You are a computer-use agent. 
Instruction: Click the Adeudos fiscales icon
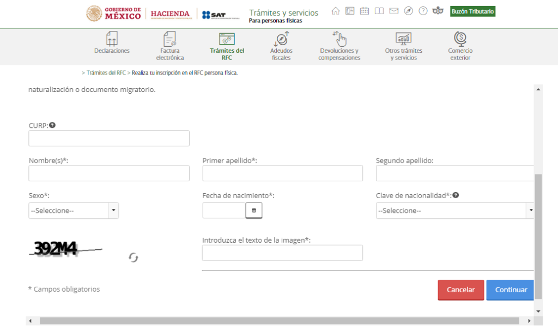(x=282, y=39)
